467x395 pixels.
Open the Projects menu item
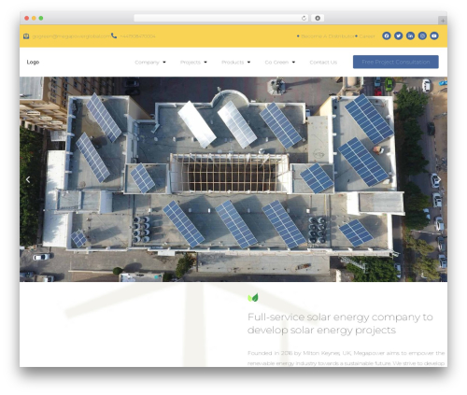(x=191, y=63)
